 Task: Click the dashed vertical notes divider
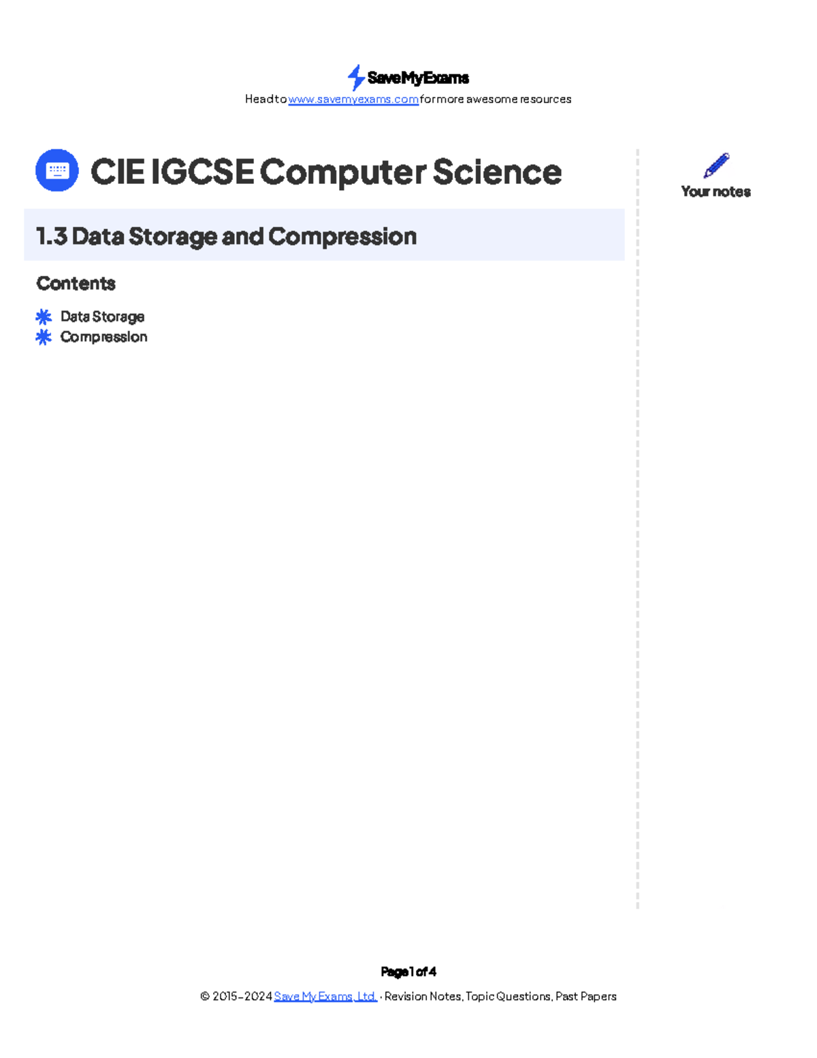638,528
